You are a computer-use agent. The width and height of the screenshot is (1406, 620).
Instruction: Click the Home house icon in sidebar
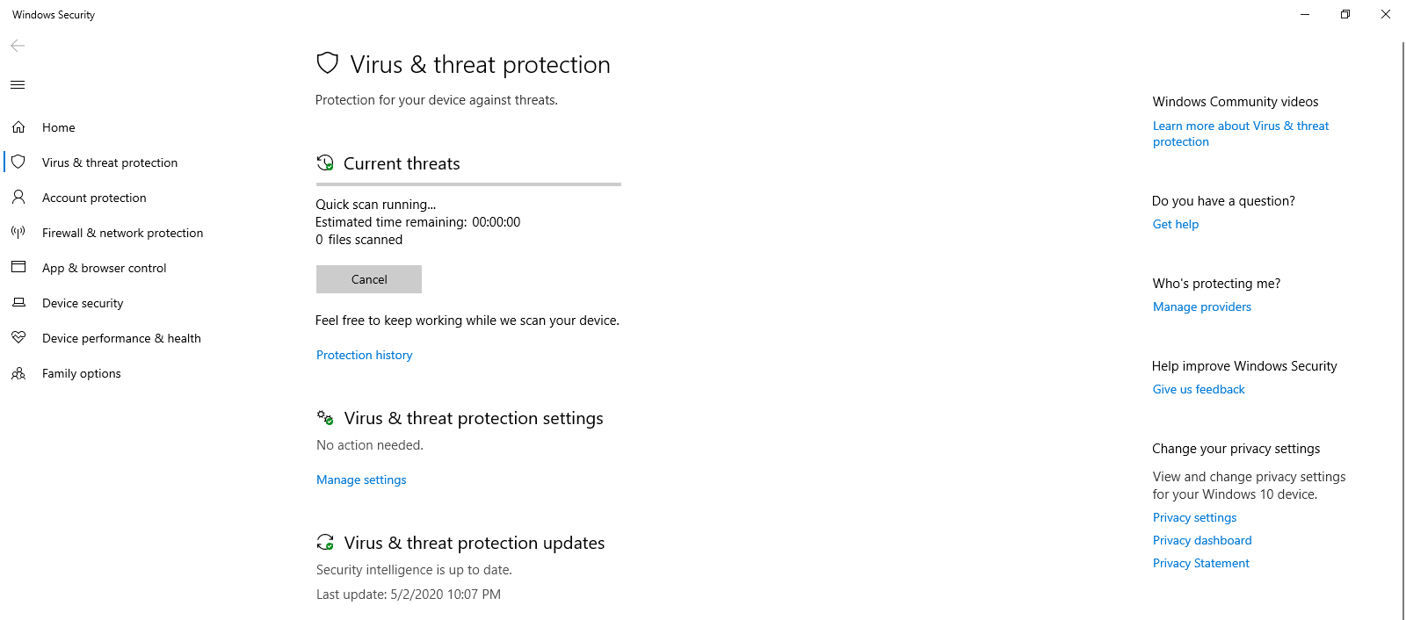point(18,127)
